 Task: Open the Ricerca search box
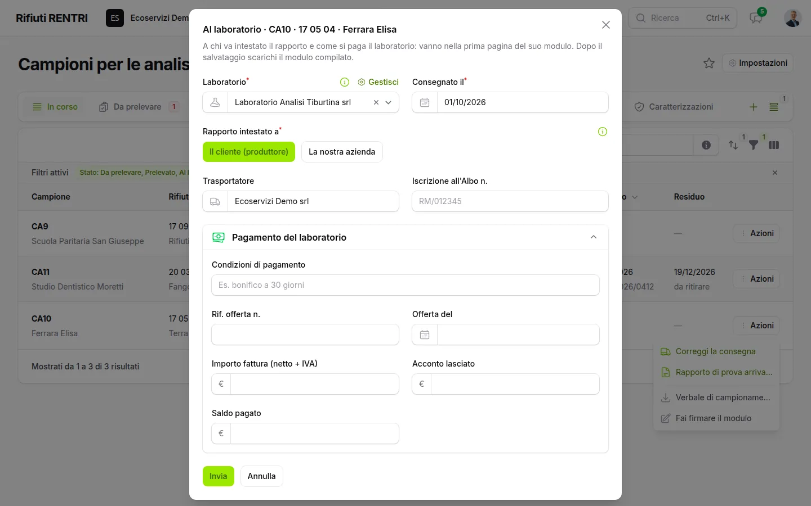point(682,18)
